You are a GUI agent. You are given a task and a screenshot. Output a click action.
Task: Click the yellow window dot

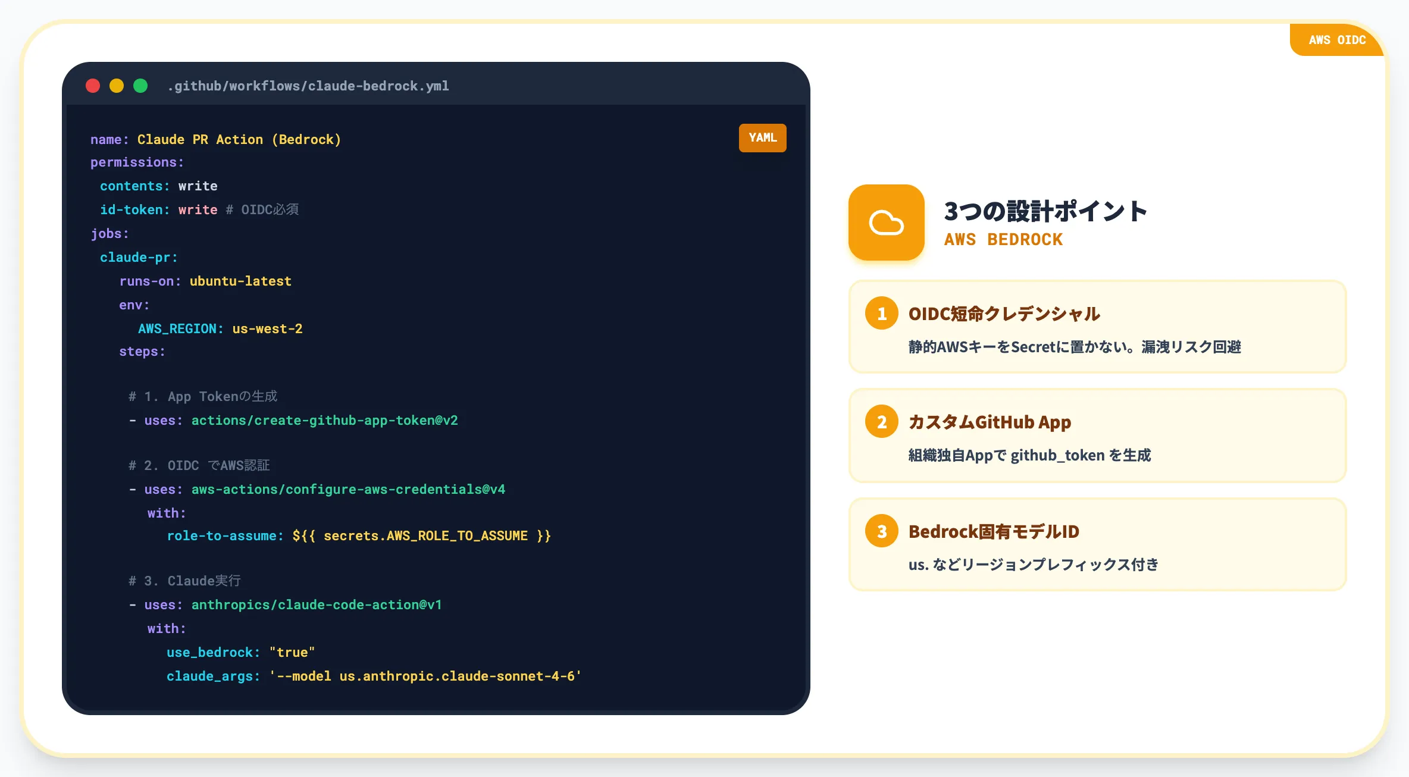coord(117,86)
